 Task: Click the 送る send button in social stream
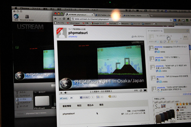point(185,37)
